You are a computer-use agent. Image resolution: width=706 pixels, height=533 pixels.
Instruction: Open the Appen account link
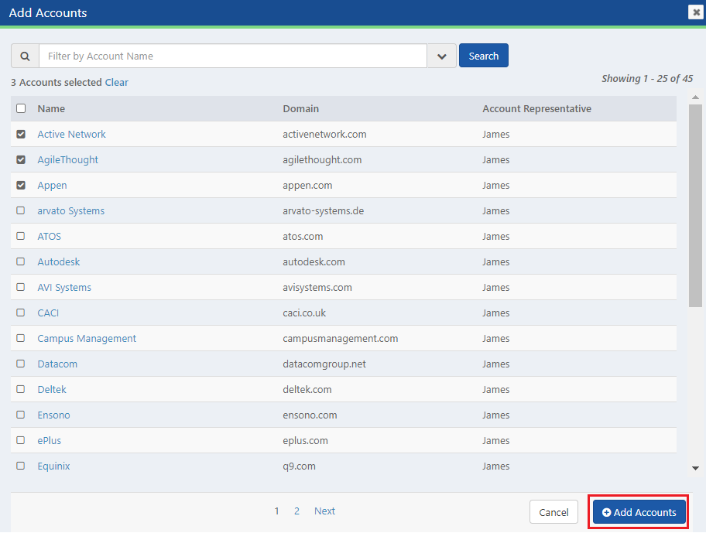tap(52, 186)
